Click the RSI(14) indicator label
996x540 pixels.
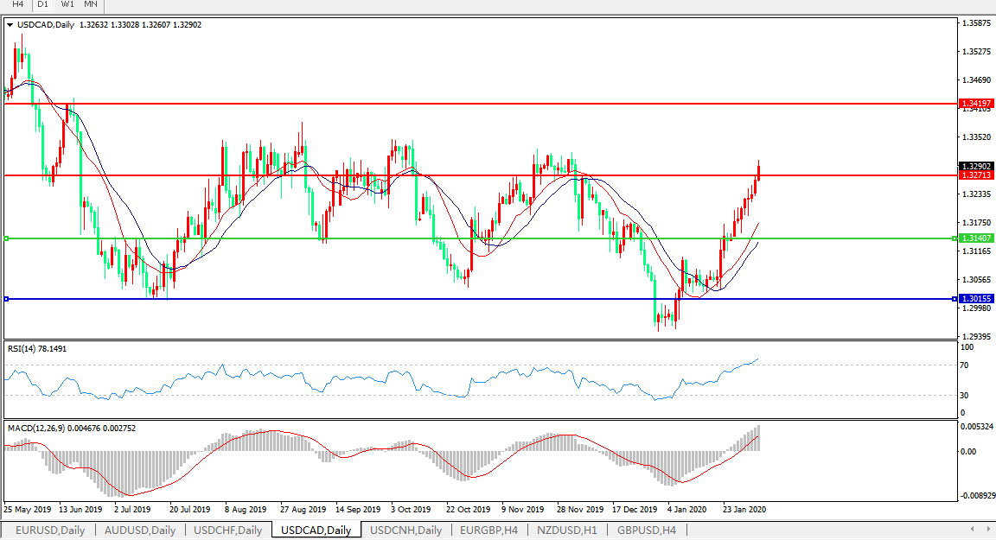[x=36, y=349]
